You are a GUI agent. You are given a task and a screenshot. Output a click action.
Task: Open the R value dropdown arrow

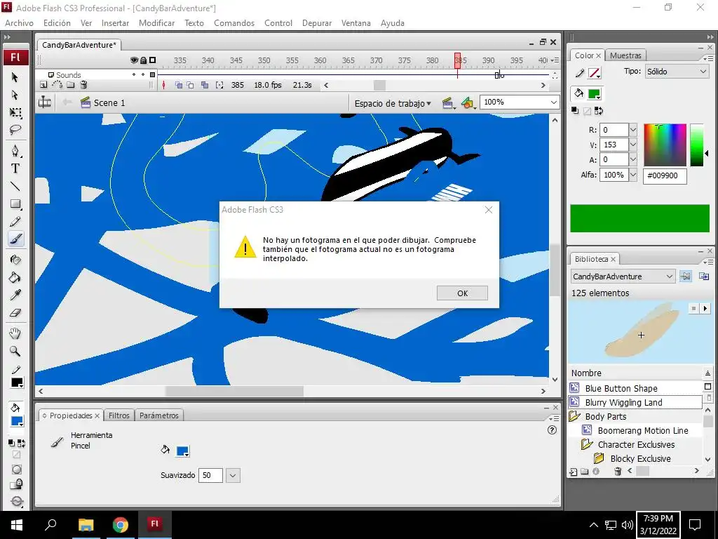point(633,130)
